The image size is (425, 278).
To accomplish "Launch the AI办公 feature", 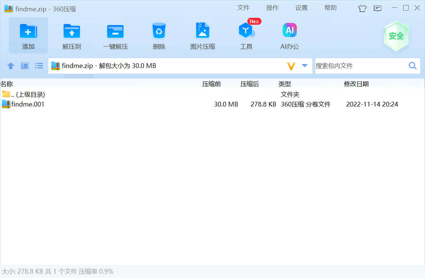I will 290,35.
